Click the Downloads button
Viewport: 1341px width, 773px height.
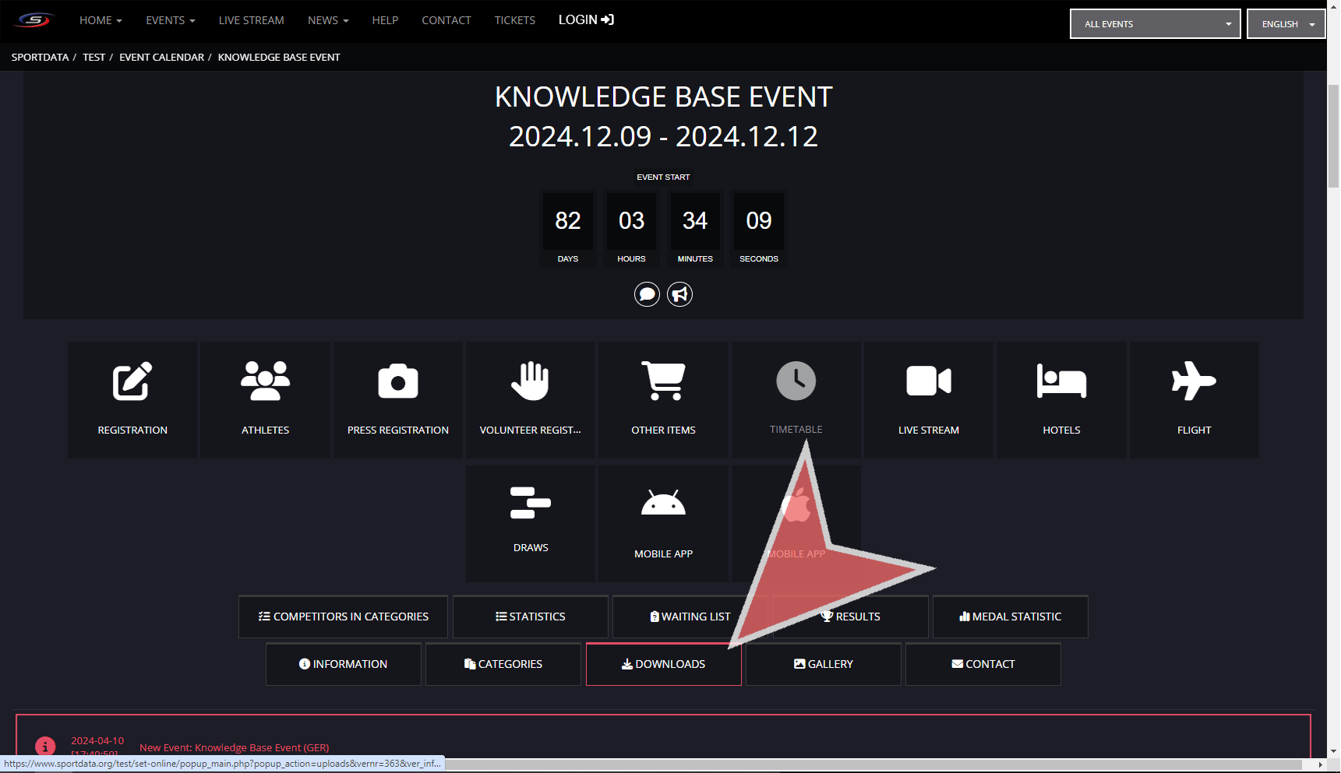(x=663, y=664)
